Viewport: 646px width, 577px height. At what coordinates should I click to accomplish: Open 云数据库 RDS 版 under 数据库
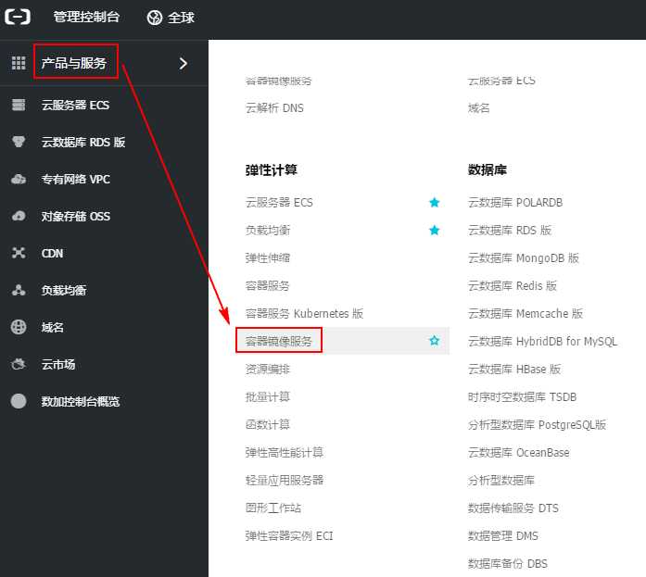pos(510,230)
